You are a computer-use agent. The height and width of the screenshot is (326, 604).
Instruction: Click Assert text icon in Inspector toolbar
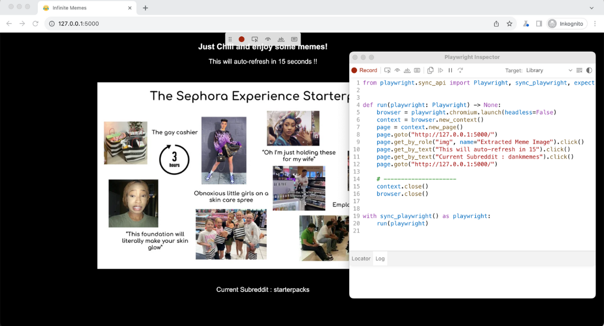click(x=407, y=70)
